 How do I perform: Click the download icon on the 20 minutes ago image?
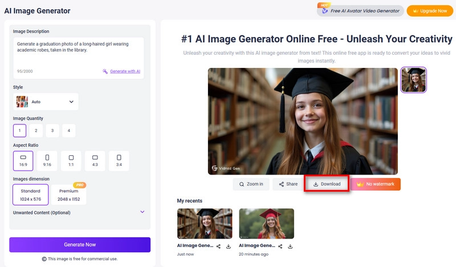click(x=290, y=246)
